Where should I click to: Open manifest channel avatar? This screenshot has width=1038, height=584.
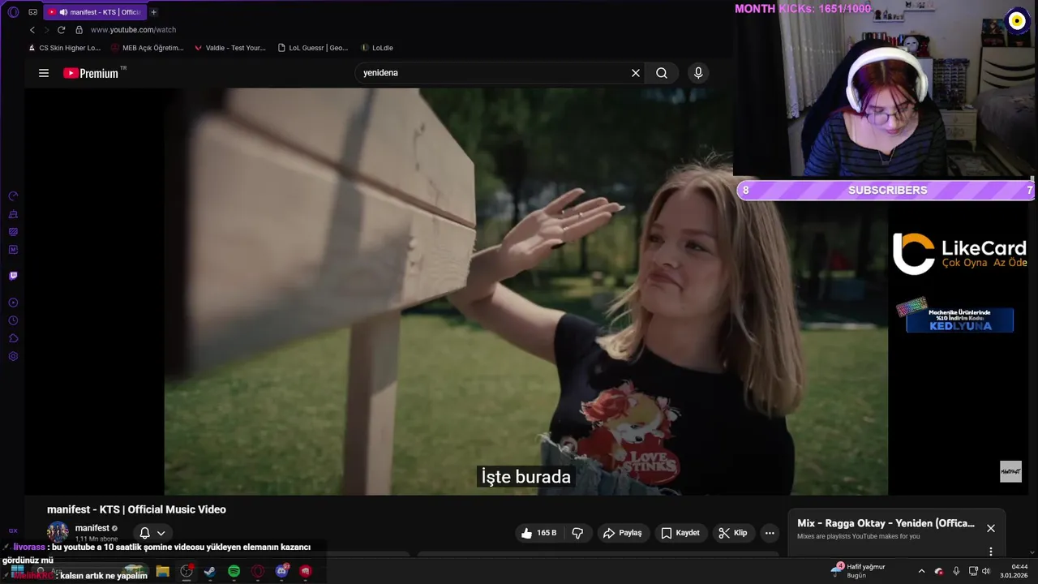58,532
